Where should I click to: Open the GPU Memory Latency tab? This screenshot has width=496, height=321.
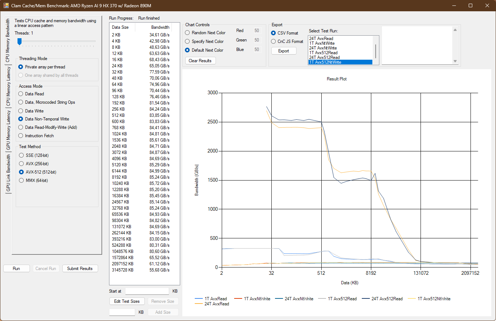[8, 130]
